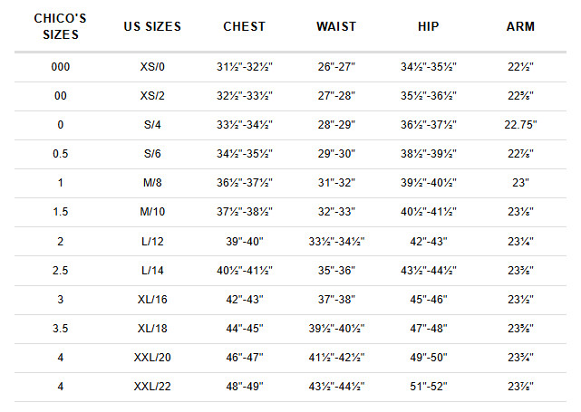This screenshot has width=581, height=412.
Task: Click the HIP column header
Action: click(x=429, y=26)
